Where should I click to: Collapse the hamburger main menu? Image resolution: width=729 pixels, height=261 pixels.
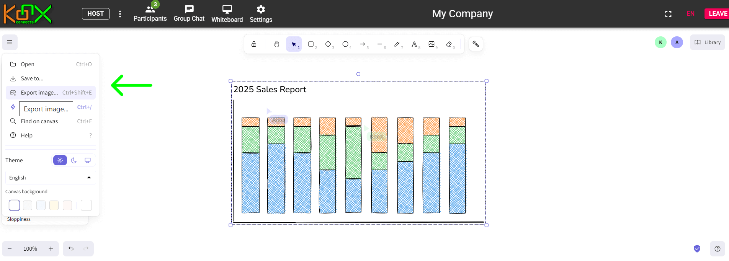tap(10, 42)
